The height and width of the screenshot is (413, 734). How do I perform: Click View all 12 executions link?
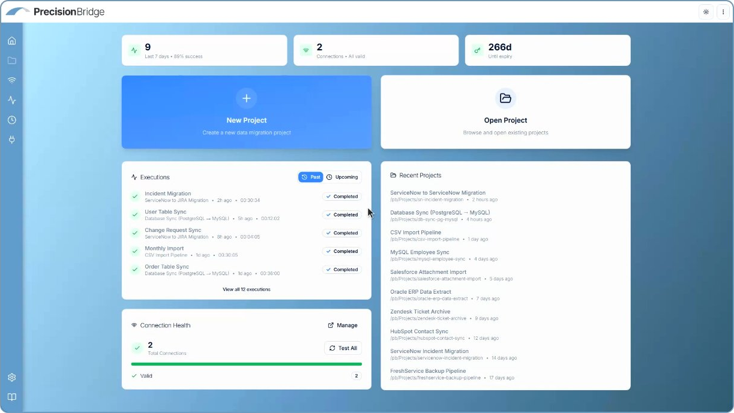click(247, 290)
